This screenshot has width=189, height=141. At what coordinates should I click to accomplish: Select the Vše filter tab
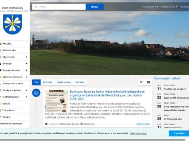[36, 82]
